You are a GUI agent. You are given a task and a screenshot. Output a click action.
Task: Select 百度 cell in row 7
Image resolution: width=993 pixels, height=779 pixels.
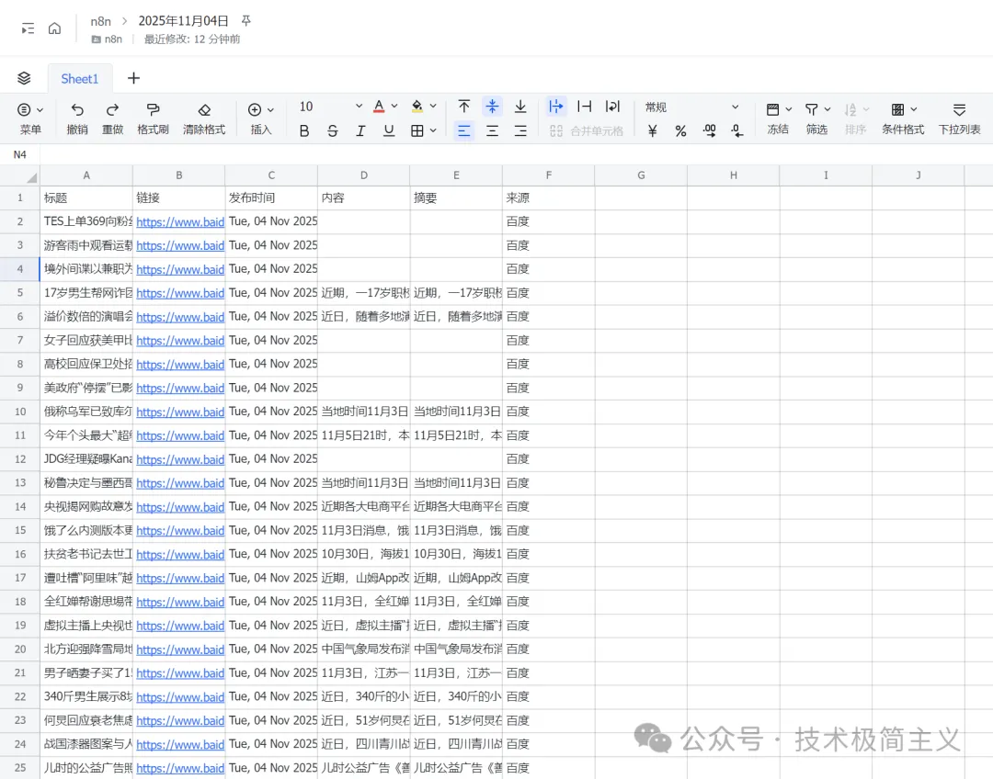pyautogui.click(x=548, y=341)
